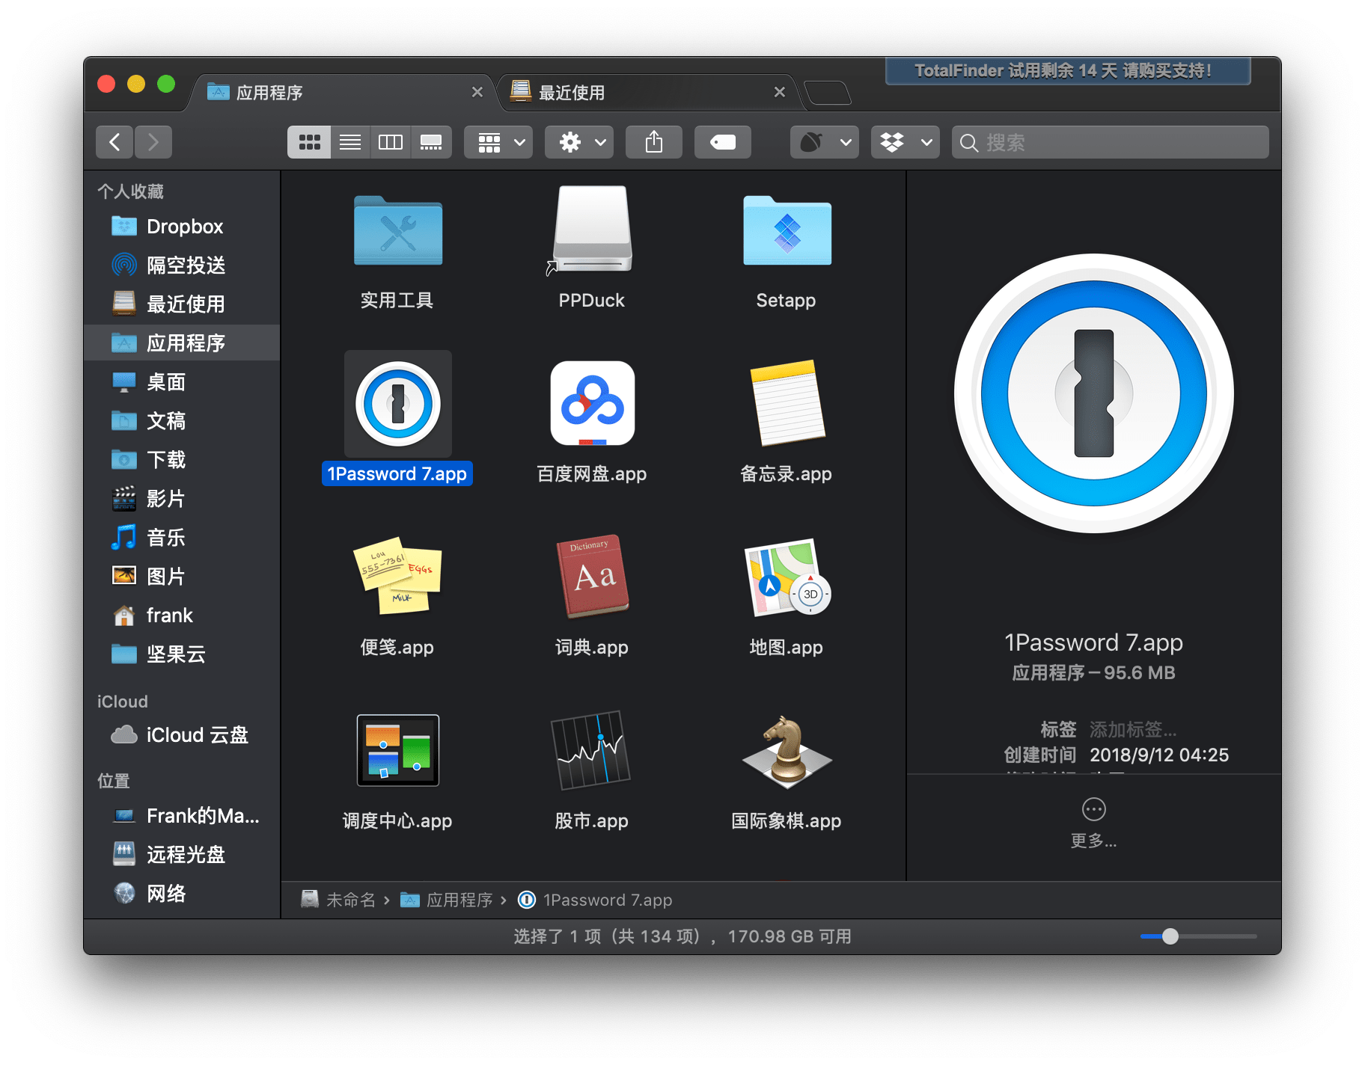Click the 个人收藏 sidebar section header
1365x1065 pixels.
pos(130,191)
